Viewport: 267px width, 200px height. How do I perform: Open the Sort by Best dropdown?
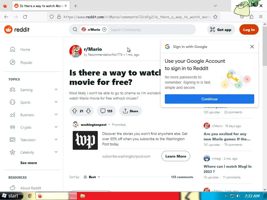[x=92, y=177]
